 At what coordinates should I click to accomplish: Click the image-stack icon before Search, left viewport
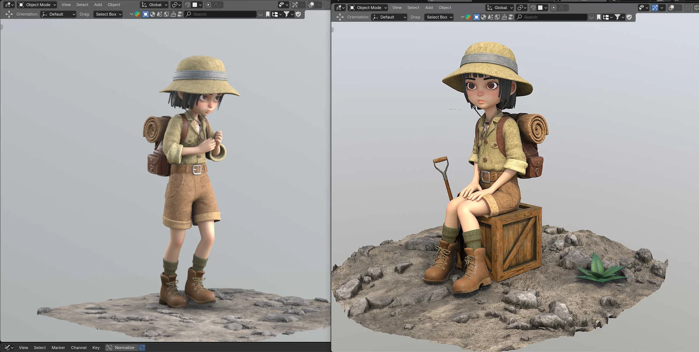click(x=180, y=14)
